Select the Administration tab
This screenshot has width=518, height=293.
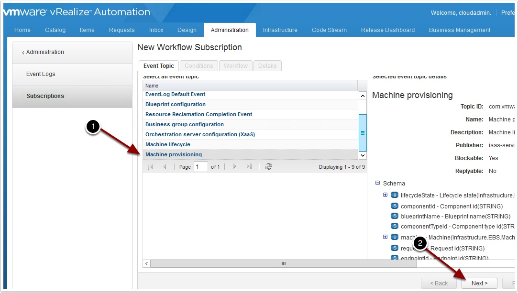tap(230, 30)
